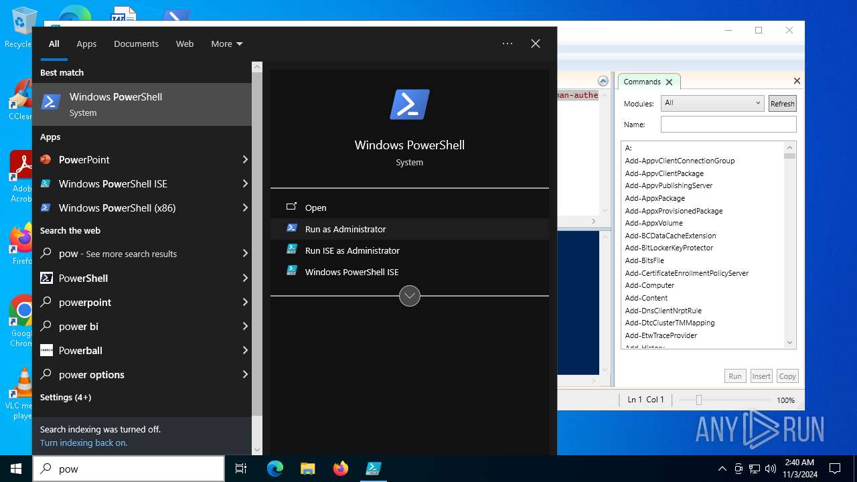Open the Windows Start menu
The width and height of the screenshot is (857, 482).
tap(16, 469)
